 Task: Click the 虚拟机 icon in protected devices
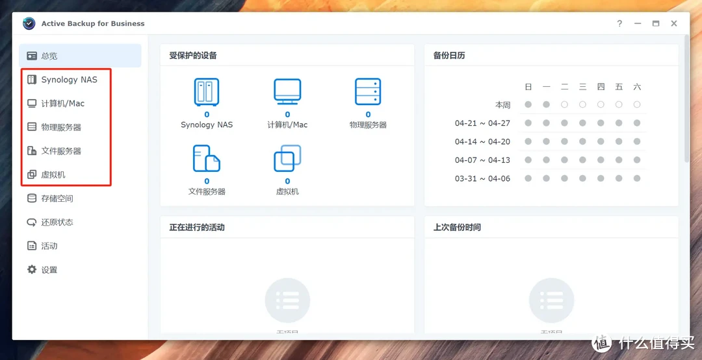point(287,159)
